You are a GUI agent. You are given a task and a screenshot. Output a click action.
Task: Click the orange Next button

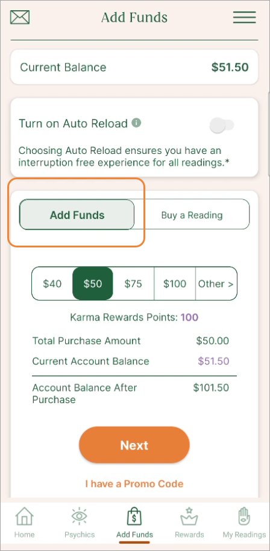[x=134, y=445]
